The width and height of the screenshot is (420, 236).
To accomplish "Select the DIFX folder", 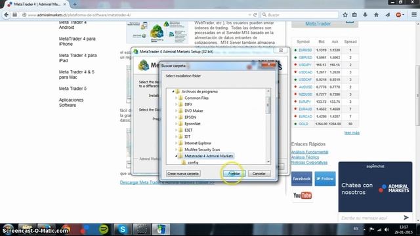I will pyautogui.click(x=188, y=104).
